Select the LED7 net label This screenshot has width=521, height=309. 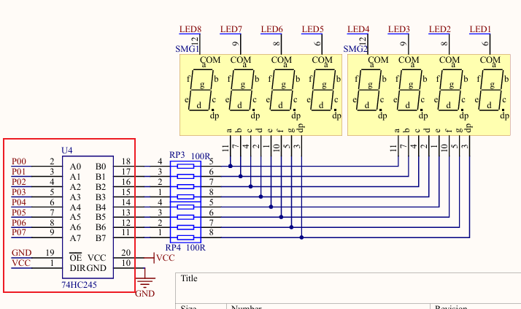[x=231, y=29]
